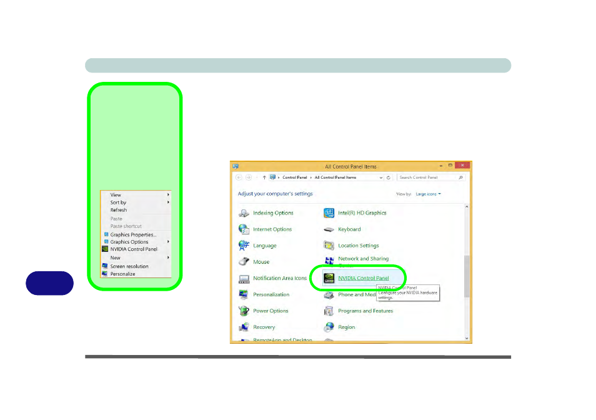The image size is (596, 420).
Task: Click the scroll down arrow in Control Panel
Action: tap(467, 338)
